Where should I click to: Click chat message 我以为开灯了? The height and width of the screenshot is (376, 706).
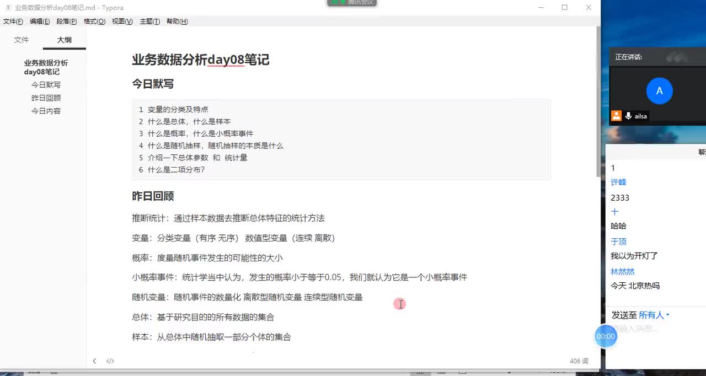pos(634,256)
